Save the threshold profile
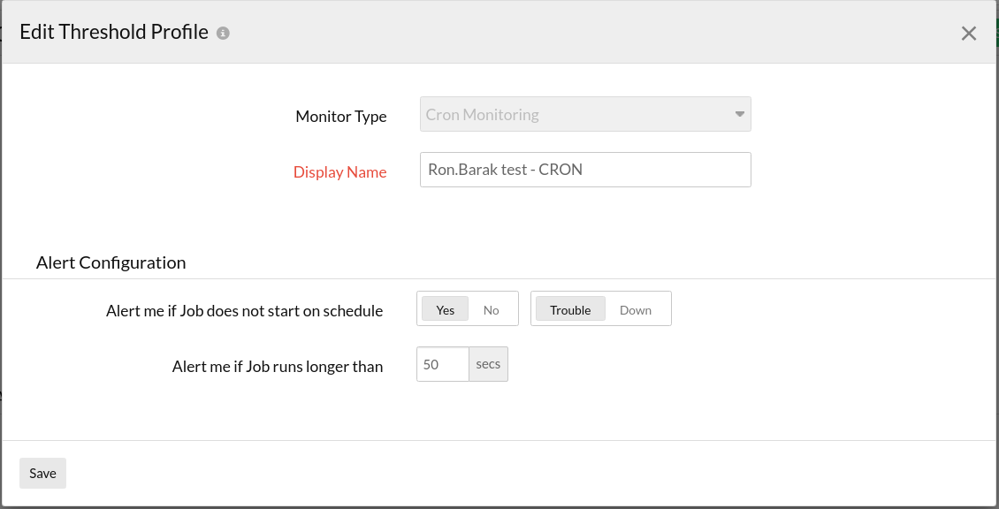Screen dimensions: 999x509 [42, 473]
